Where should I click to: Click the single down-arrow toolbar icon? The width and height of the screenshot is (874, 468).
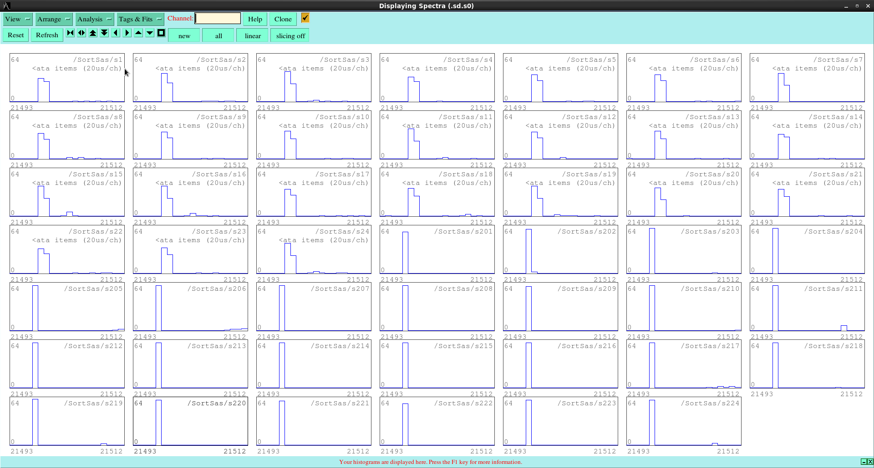point(150,33)
